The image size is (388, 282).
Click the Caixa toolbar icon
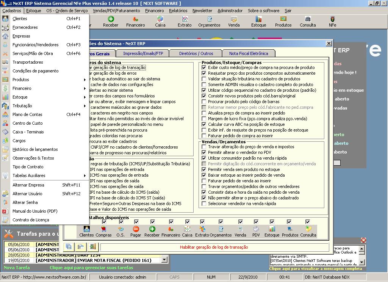[160, 21]
